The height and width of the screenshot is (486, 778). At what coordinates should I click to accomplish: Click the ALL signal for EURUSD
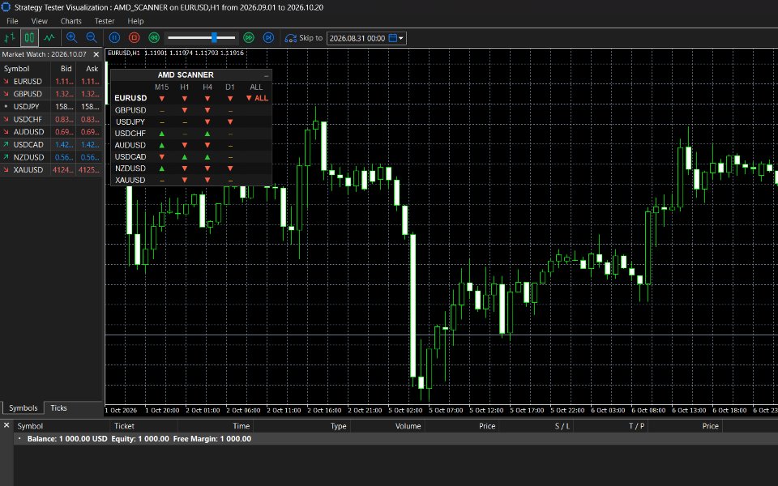point(257,98)
